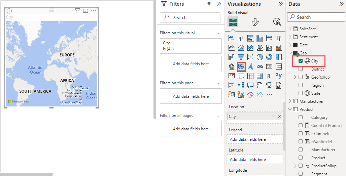Choose the KPI visual
The width and height of the screenshot is (346, 176).
point(231,76)
